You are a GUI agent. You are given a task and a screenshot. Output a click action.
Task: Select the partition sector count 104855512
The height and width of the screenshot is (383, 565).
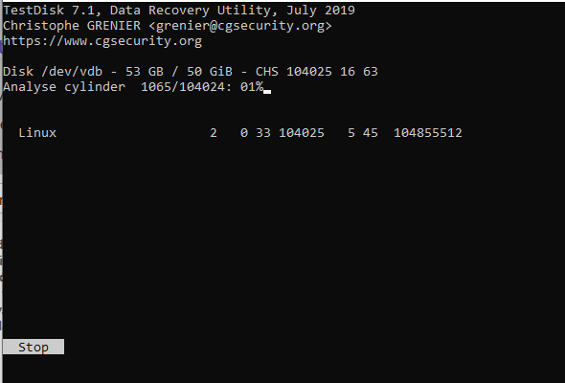click(x=428, y=133)
